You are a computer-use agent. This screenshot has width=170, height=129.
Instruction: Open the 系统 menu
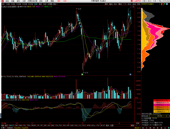(7, 1)
